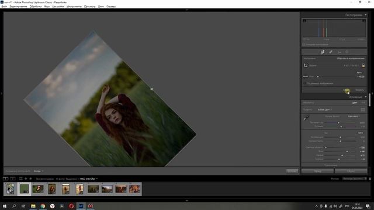This screenshot has height=210, width=374.
Task: Click the Close button in crop panel
Action: pos(360,90)
